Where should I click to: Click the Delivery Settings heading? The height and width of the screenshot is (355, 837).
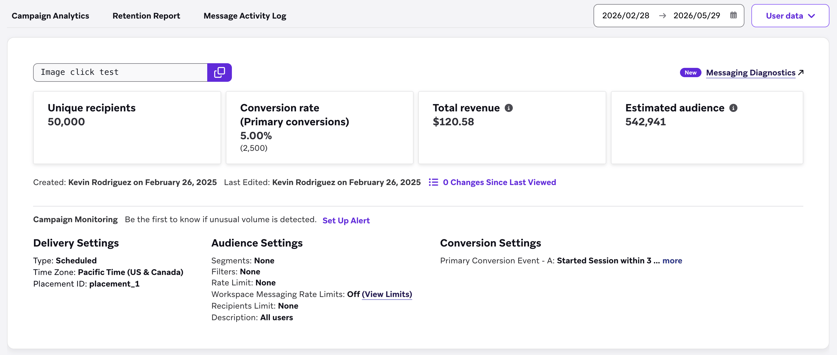76,243
